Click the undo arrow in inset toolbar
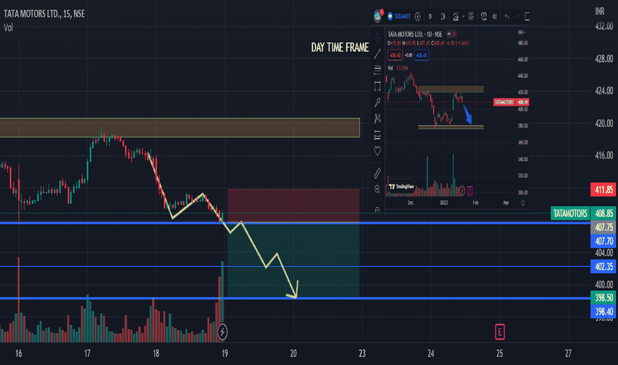618x365 pixels. coord(507,17)
